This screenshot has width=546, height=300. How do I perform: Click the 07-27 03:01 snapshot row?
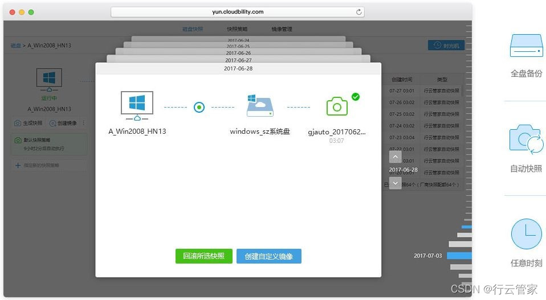tap(423, 91)
